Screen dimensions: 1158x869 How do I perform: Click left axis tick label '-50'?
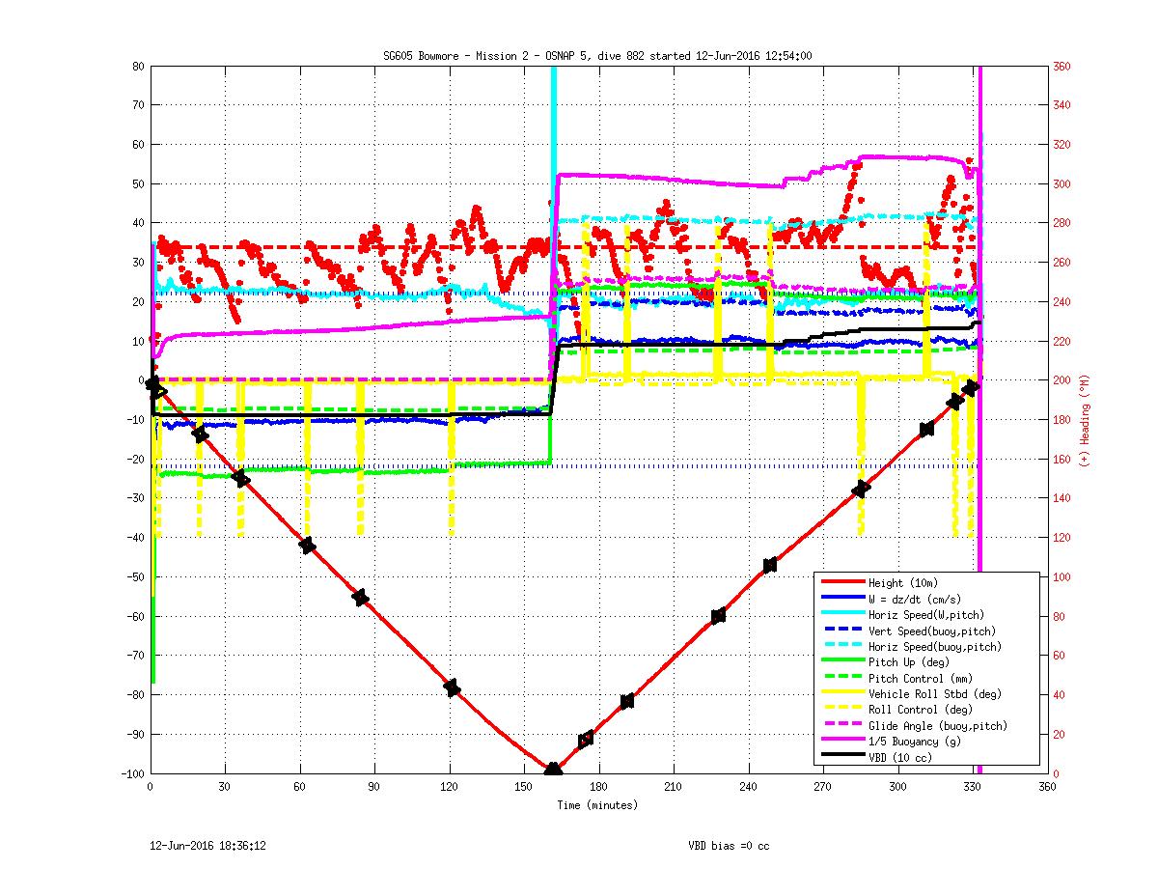click(x=135, y=576)
